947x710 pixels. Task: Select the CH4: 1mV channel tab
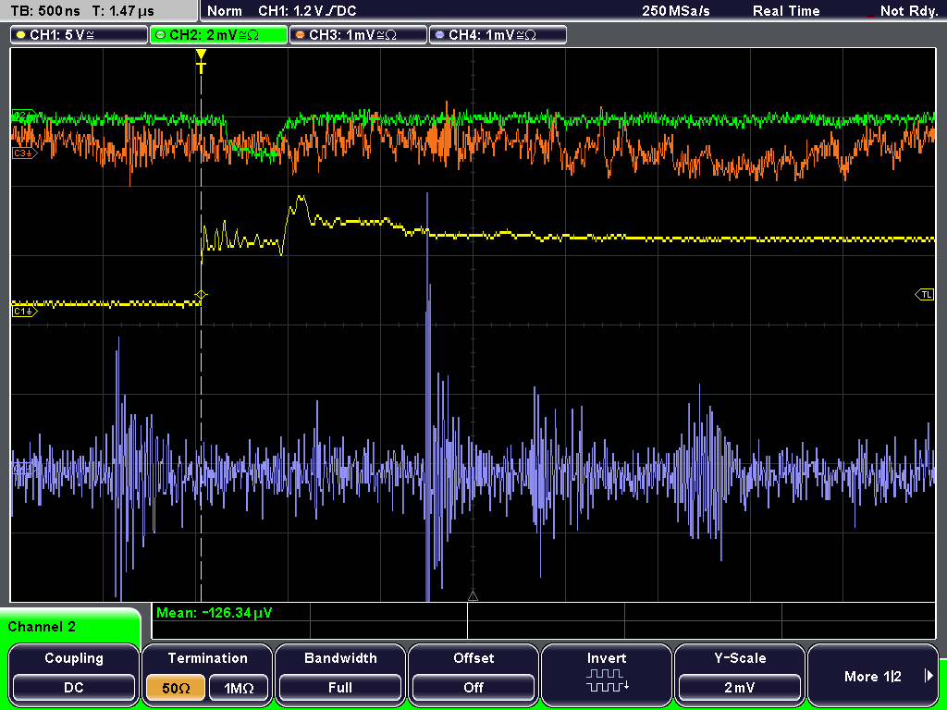click(x=498, y=35)
